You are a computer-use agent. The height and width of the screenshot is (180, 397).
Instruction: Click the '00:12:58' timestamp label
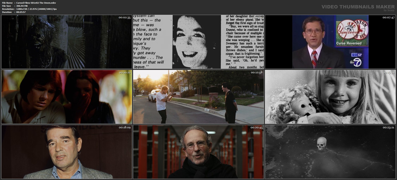click(x=256, y=73)
